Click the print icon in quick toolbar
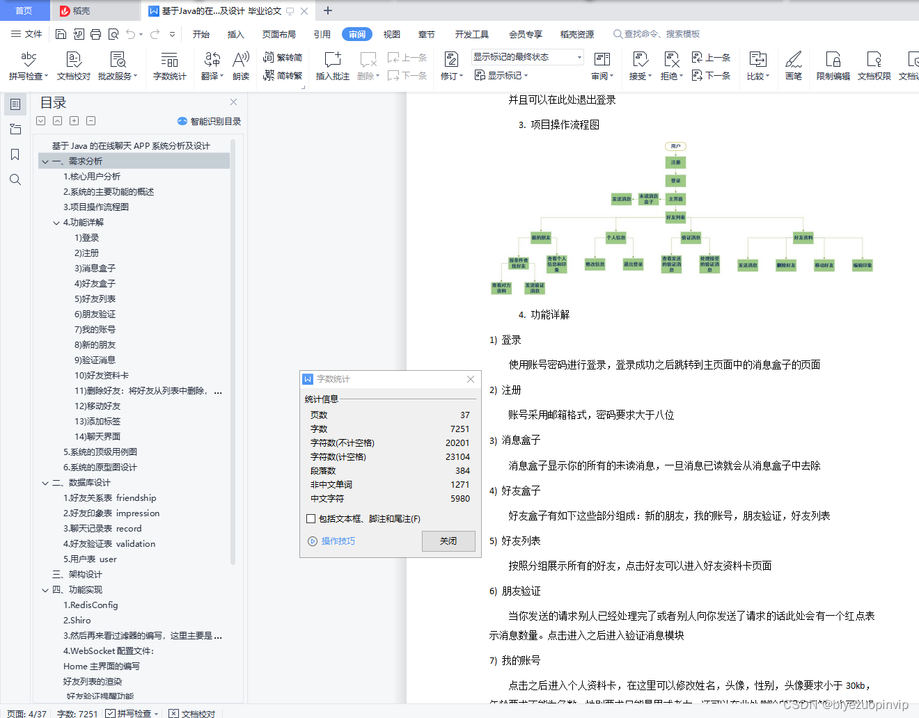Image resolution: width=919 pixels, height=718 pixels. click(x=95, y=34)
